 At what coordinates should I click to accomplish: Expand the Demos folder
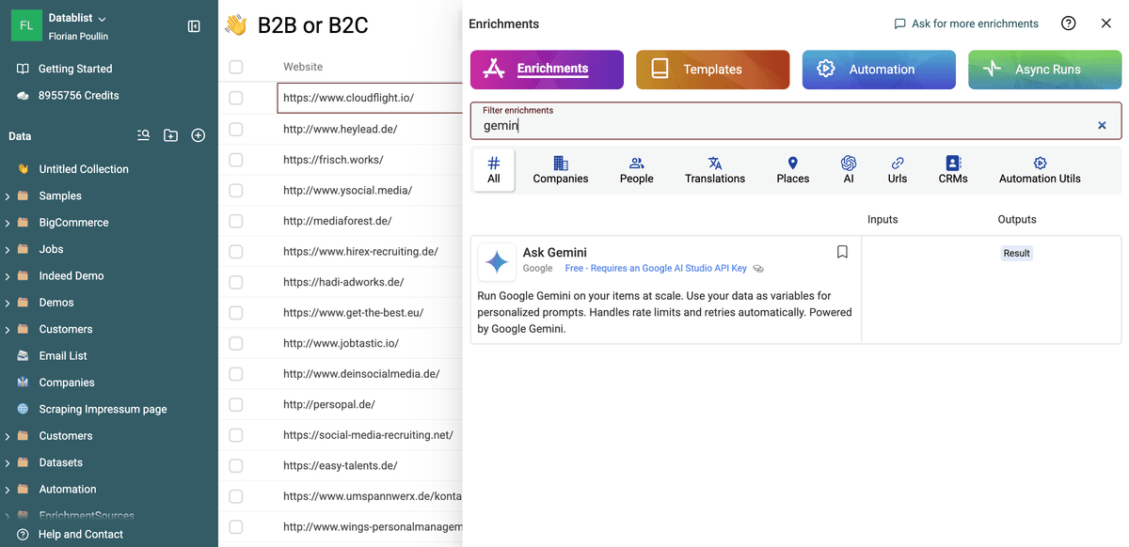pyautogui.click(x=8, y=303)
